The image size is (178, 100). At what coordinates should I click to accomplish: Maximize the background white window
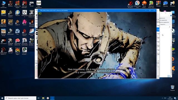point(166,13)
